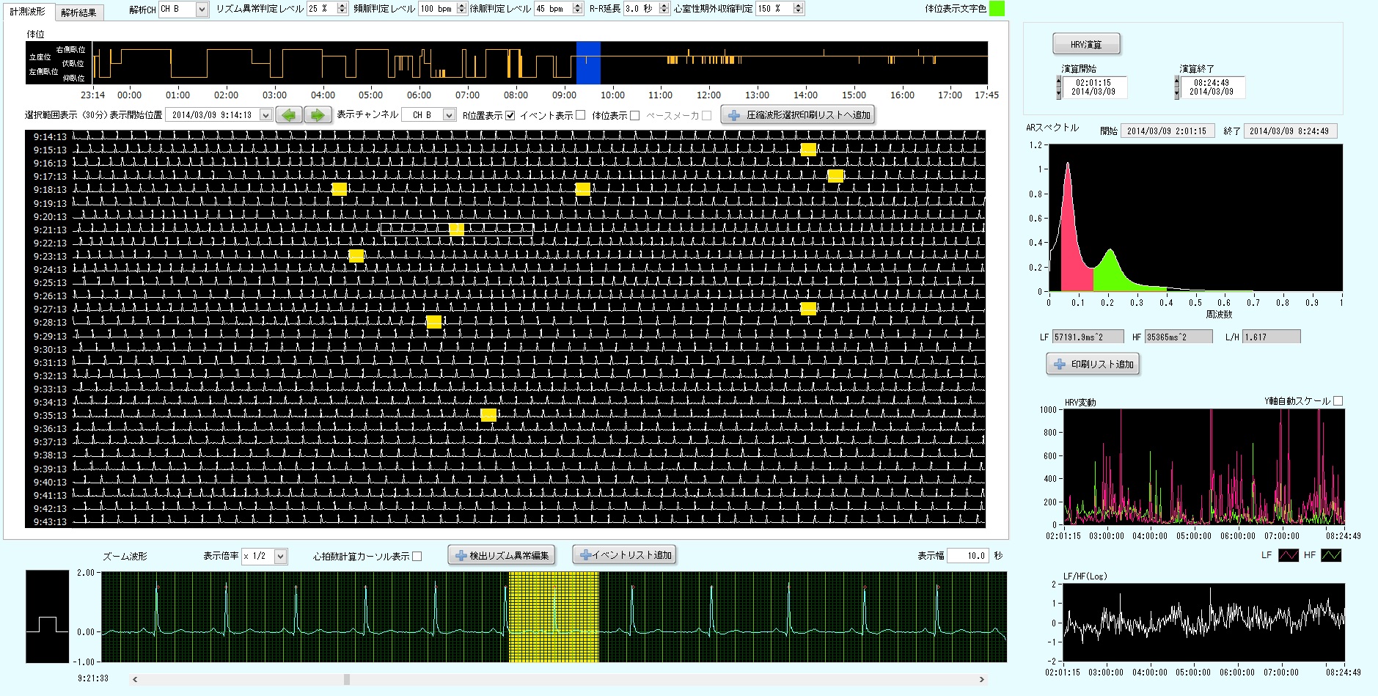
Task: Enable the 心拍数計算カーソル表示 checkbox
Action: click(417, 557)
